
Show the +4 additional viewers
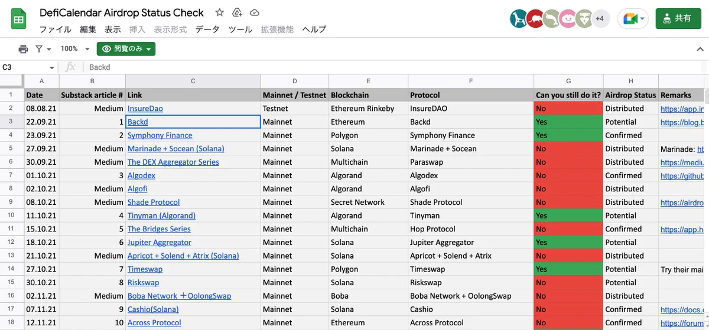(600, 19)
